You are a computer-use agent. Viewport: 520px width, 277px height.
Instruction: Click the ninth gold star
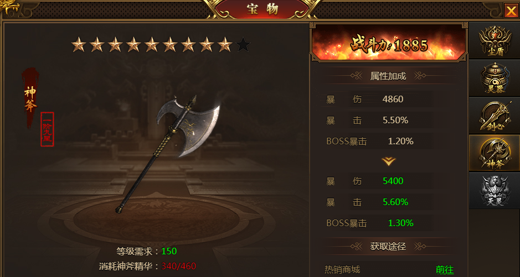(x=225, y=44)
